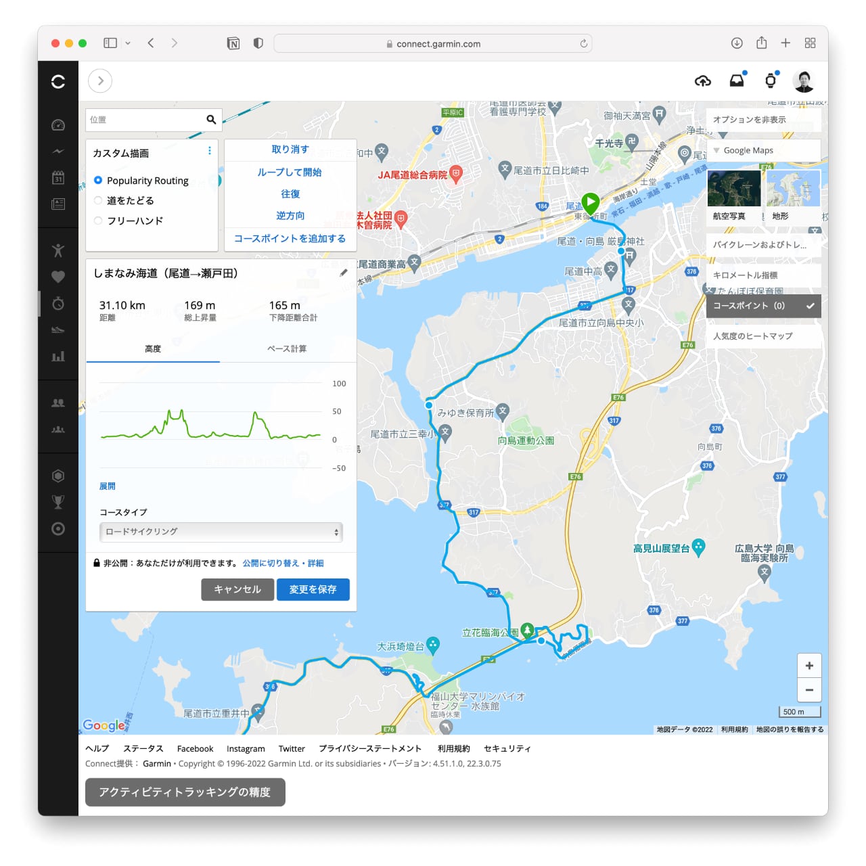Screen dimensions: 866x866
Task: Open the three-dot menu on カスタム描画 panel
Action: 209,151
